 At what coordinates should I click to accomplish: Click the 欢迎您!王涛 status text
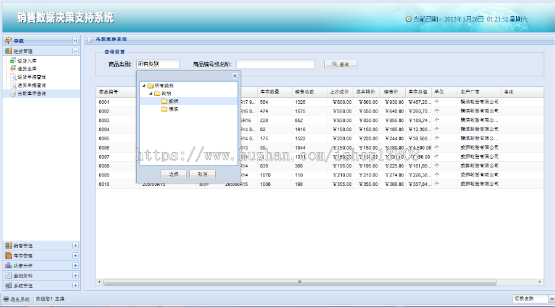coord(50,299)
